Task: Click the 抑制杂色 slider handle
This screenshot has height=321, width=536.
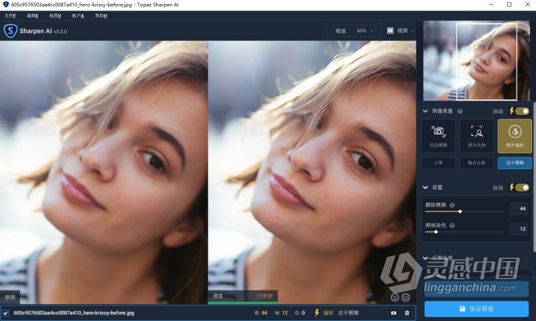Action: coord(436,232)
